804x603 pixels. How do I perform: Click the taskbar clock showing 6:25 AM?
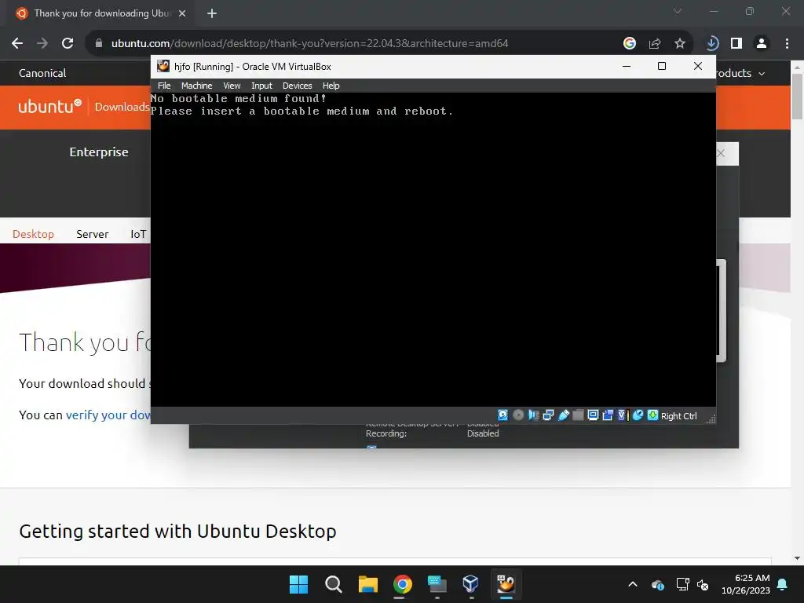pyautogui.click(x=746, y=584)
